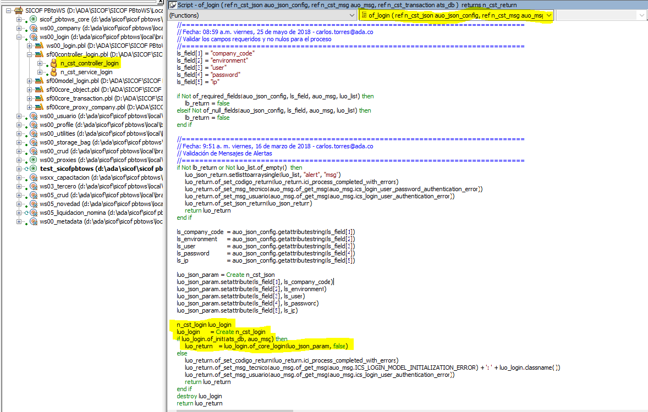
Task: Click the n_cst_service_login object icon
Action: [x=53, y=72]
